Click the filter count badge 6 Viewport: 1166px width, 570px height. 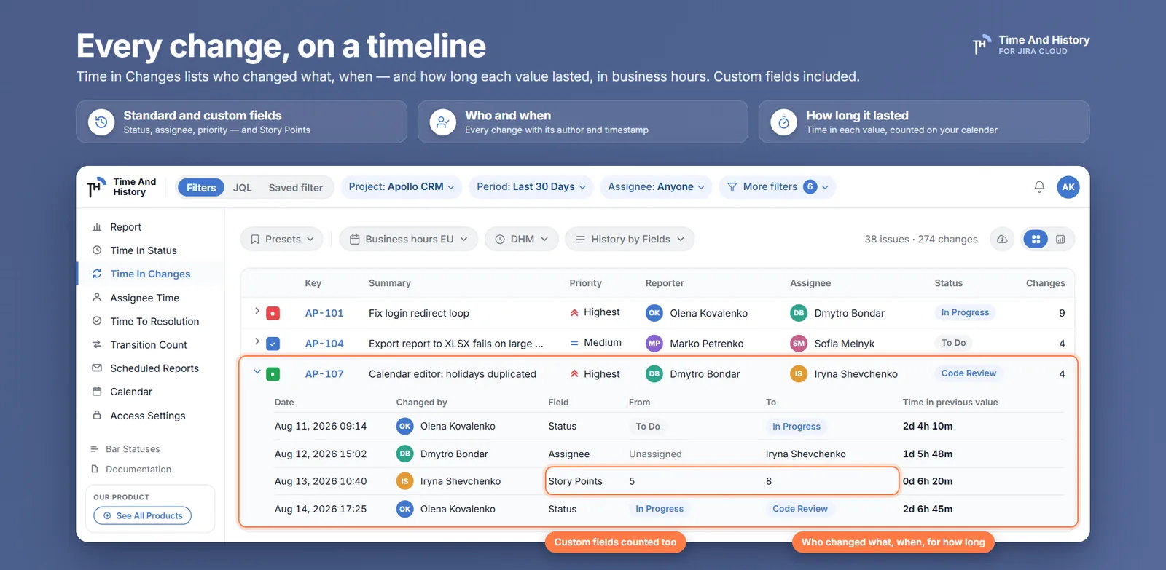pyautogui.click(x=810, y=187)
